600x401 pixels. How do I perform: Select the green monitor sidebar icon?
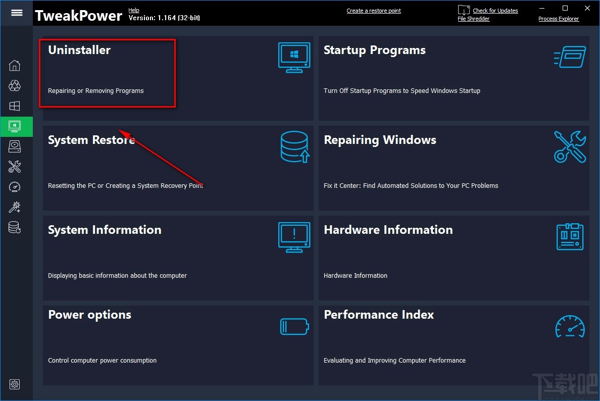15,126
